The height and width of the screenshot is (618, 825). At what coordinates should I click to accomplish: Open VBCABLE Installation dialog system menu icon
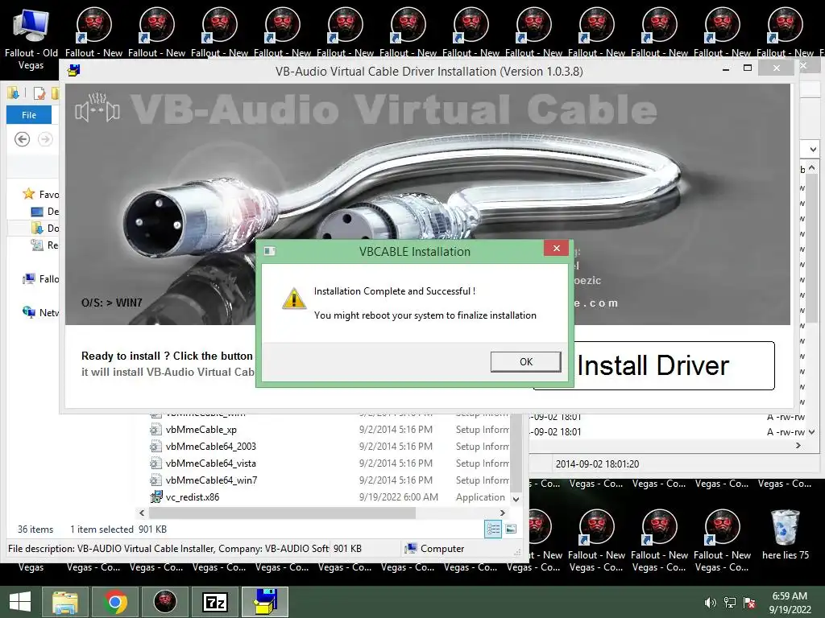pyautogui.click(x=270, y=251)
